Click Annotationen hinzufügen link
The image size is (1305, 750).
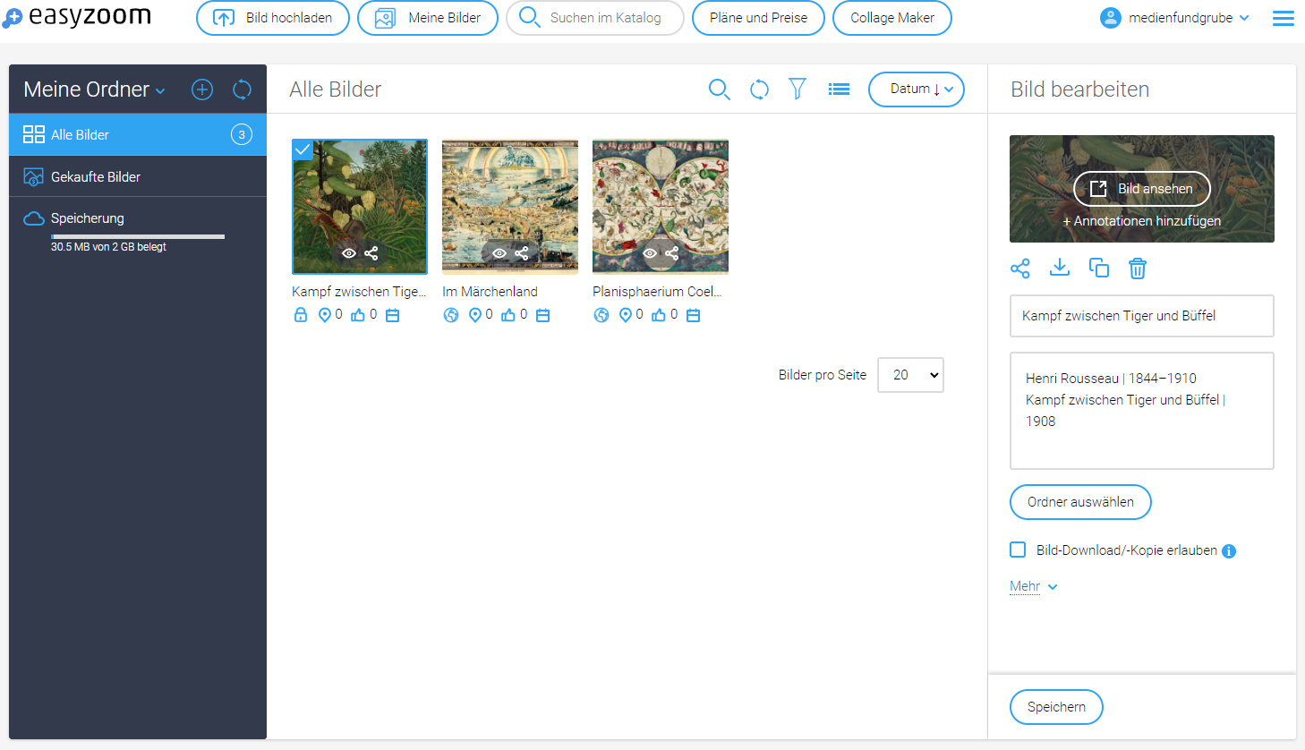pyautogui.click(x=1142, y=221)
